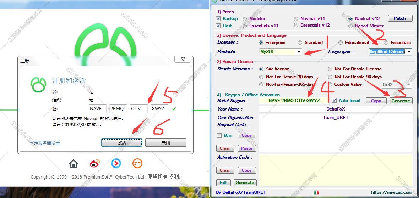Select the Custom Value radio button
The height and width of the screenshot is (198, 419).
[x=330, y=84]
